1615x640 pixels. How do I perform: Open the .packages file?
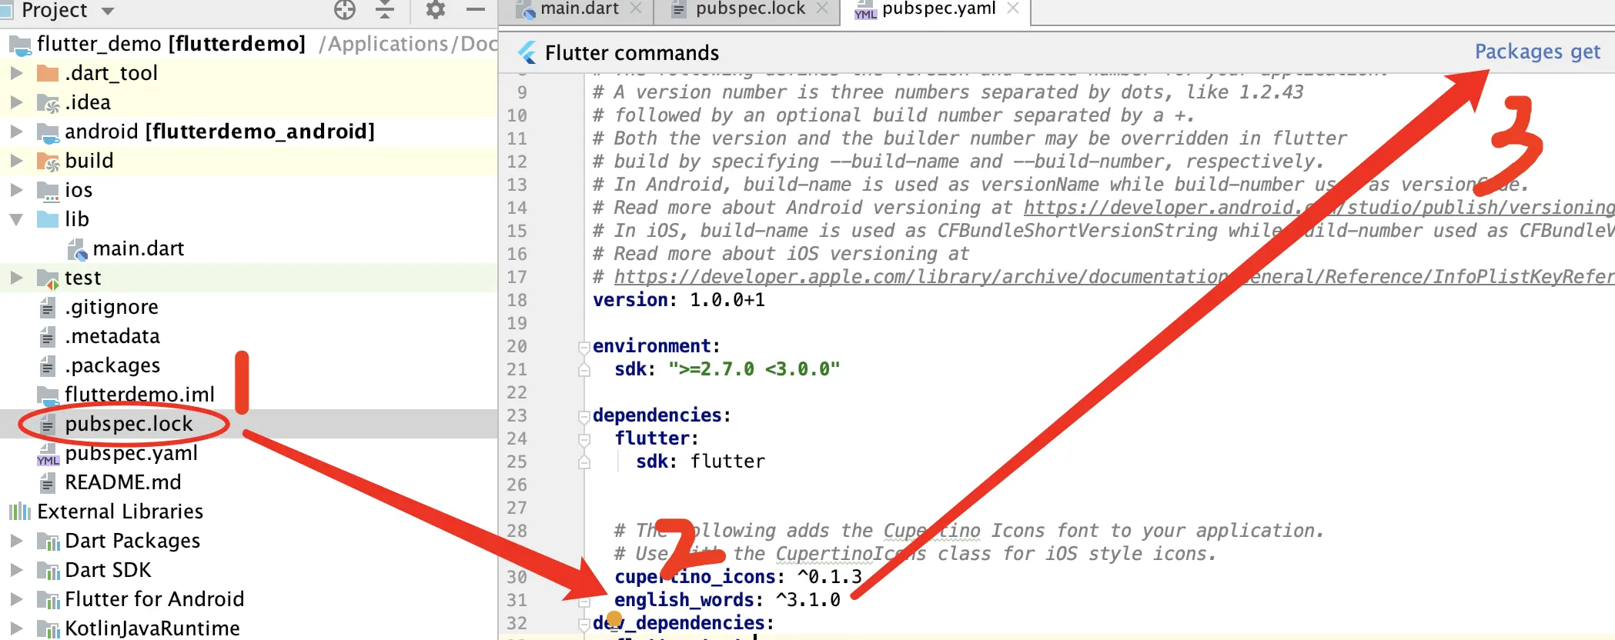[x=112, y=365]
